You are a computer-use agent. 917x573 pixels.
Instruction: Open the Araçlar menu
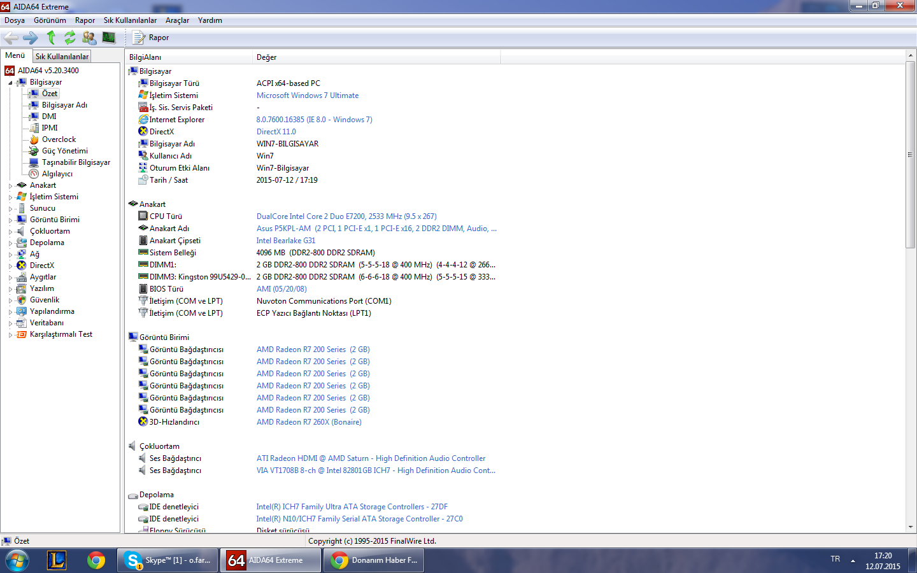[x=177, y=20]
